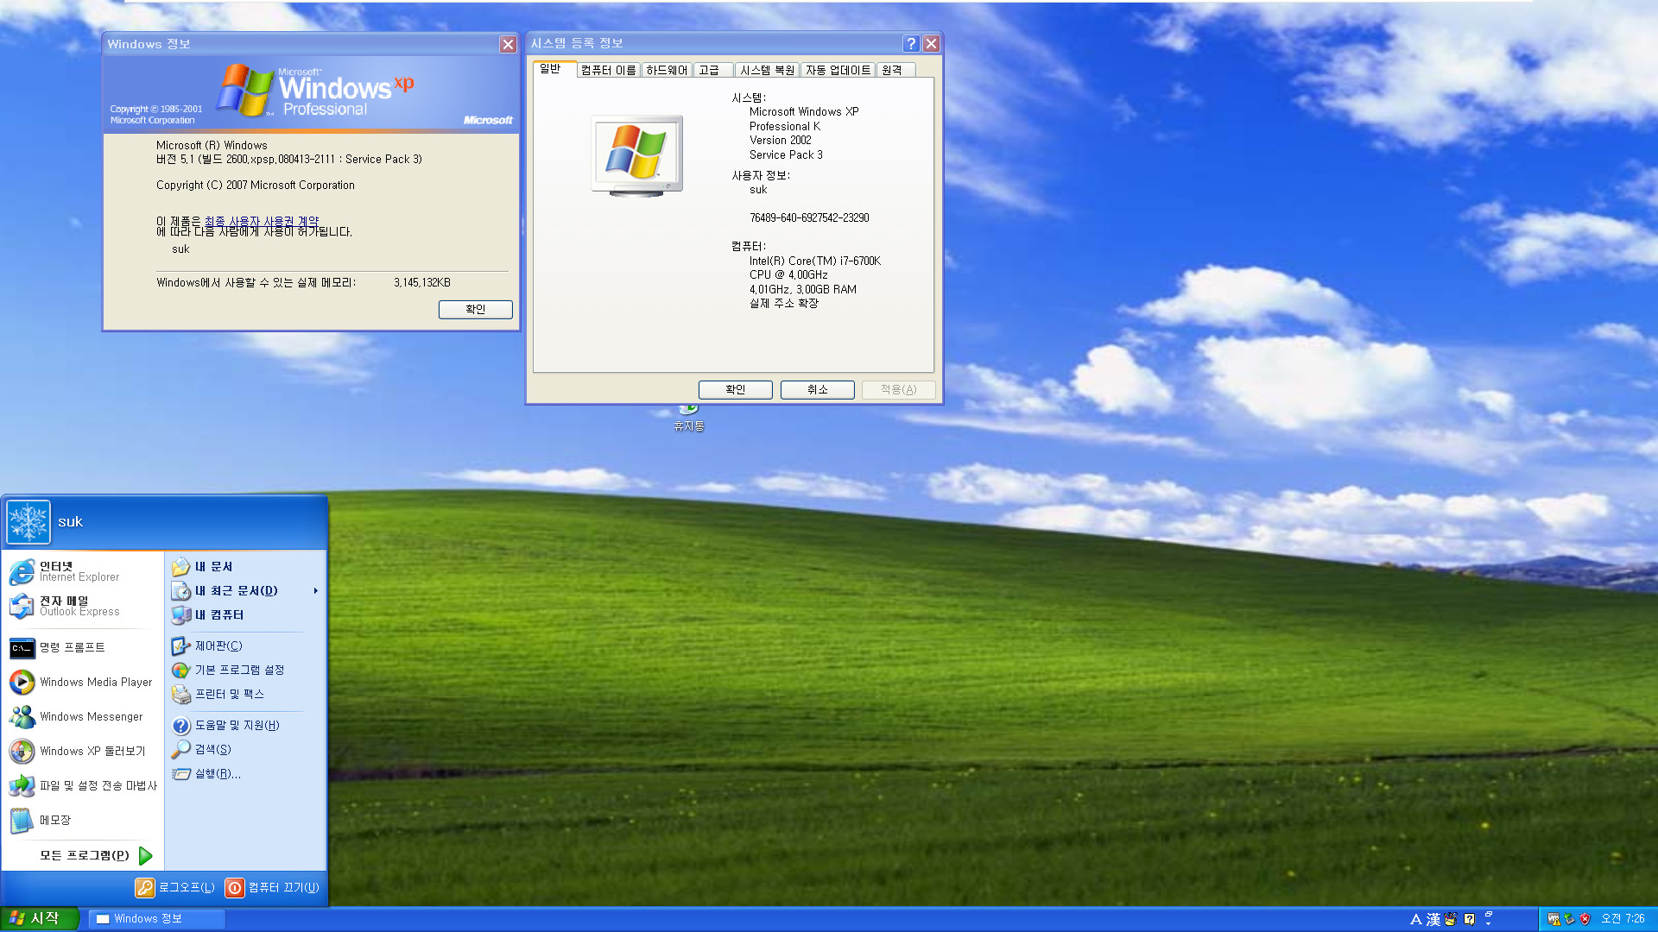Switch to the 시스템 복원 tab

coord(767,70)
